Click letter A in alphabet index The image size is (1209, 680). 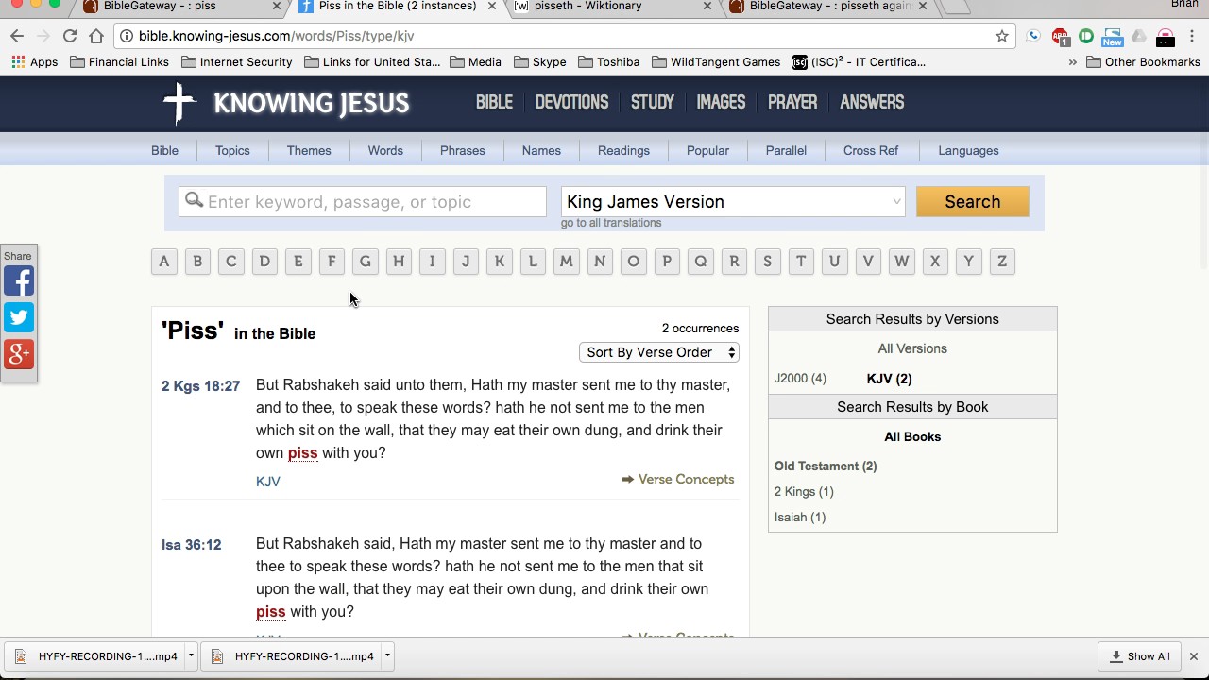(164, 262)
